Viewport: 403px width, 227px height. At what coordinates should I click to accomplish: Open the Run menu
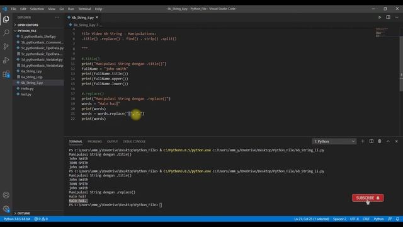(x=71, y=9)
